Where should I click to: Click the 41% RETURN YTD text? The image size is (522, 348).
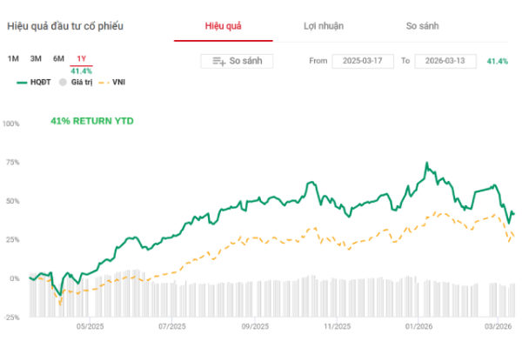coord(92,121)
